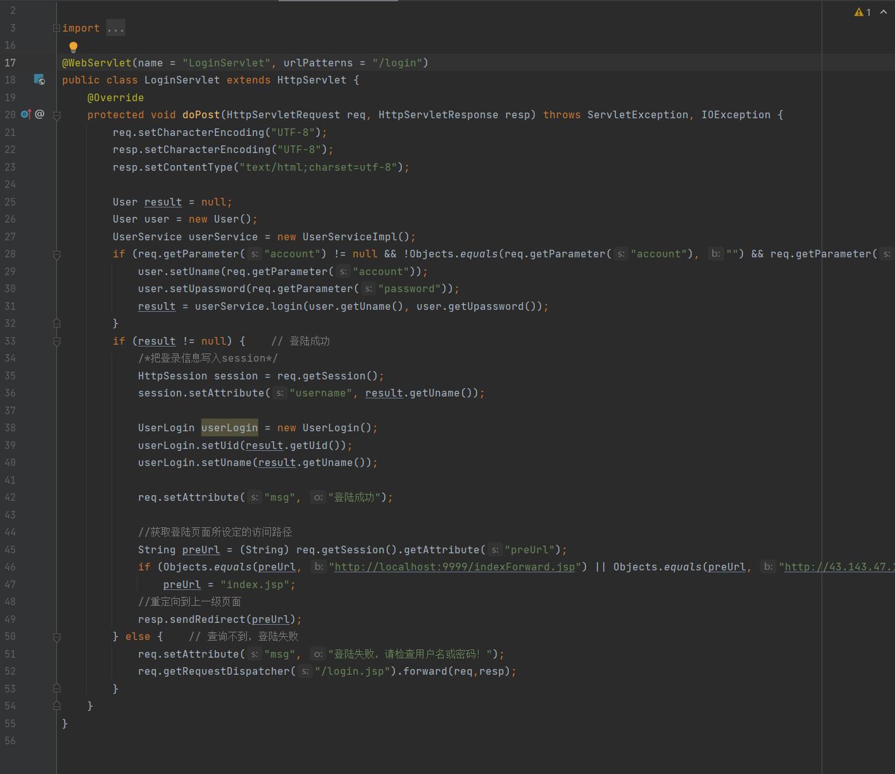Click the "preUrl" string on line 45
This screenshot has width=895, height=774.
tap(530, 550)
